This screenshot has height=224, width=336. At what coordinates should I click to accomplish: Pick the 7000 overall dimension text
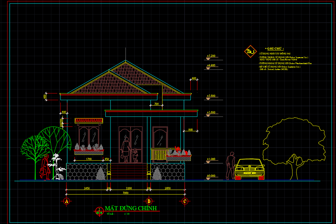[125, 193]
